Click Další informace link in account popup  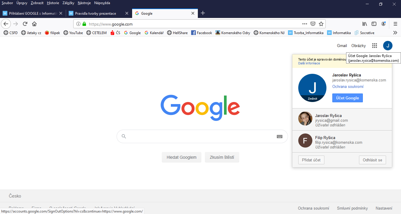pyautogui.click(x=309, y=63)
